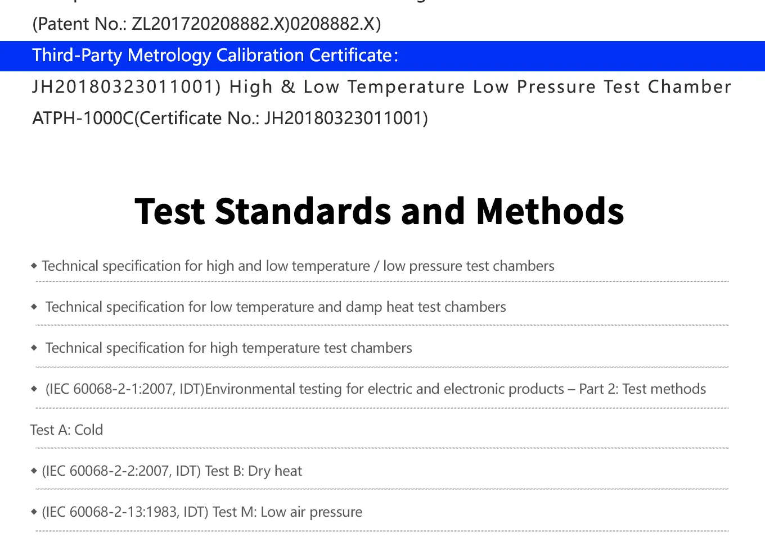Select the high and low temperature / low pressure specification text
Screen dimensions: 765x542
coord(298,266)
